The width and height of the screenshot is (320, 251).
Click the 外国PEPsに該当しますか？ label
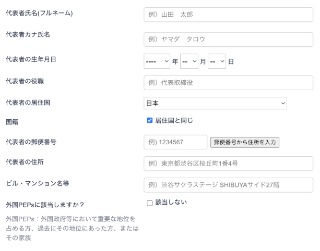tap(45, 205)
